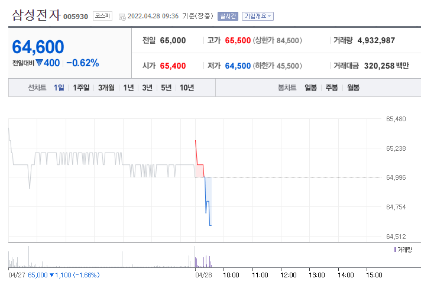Click the 11:00 time axis label

click(260, 275)
